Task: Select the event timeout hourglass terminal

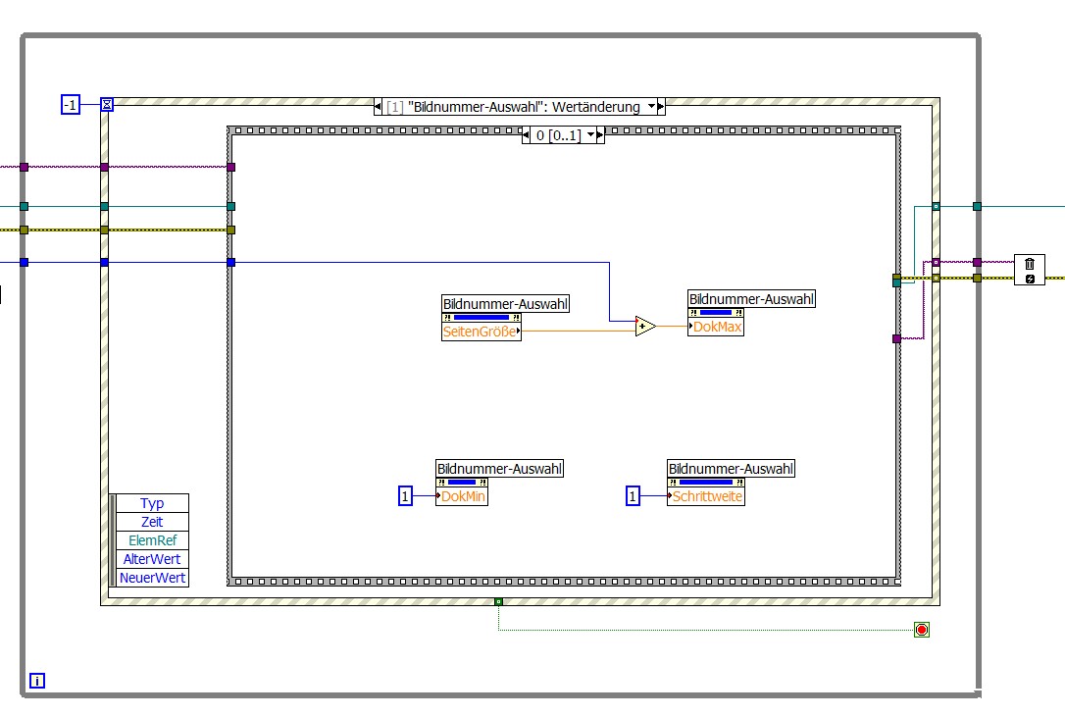Action: tap(107, 105)
